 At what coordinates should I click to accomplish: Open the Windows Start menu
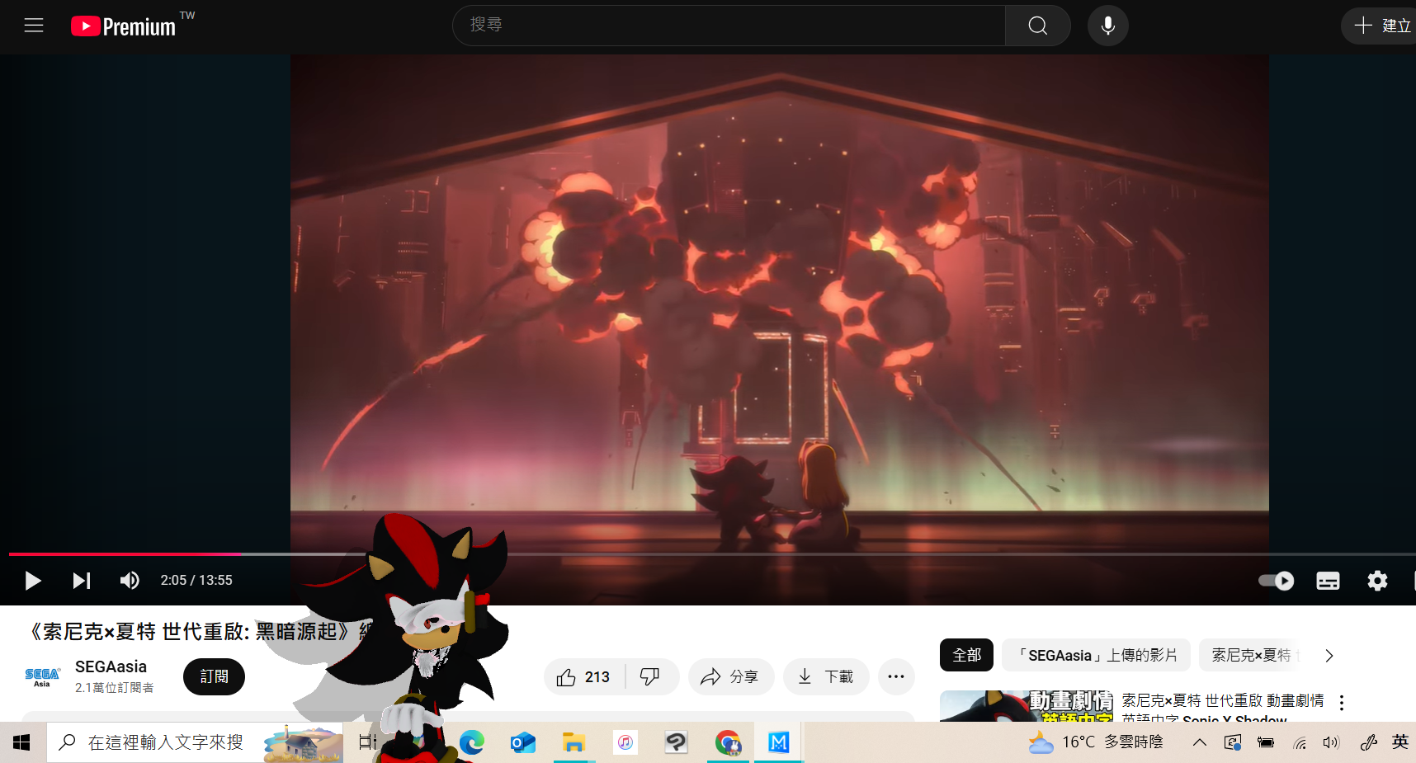22,742
